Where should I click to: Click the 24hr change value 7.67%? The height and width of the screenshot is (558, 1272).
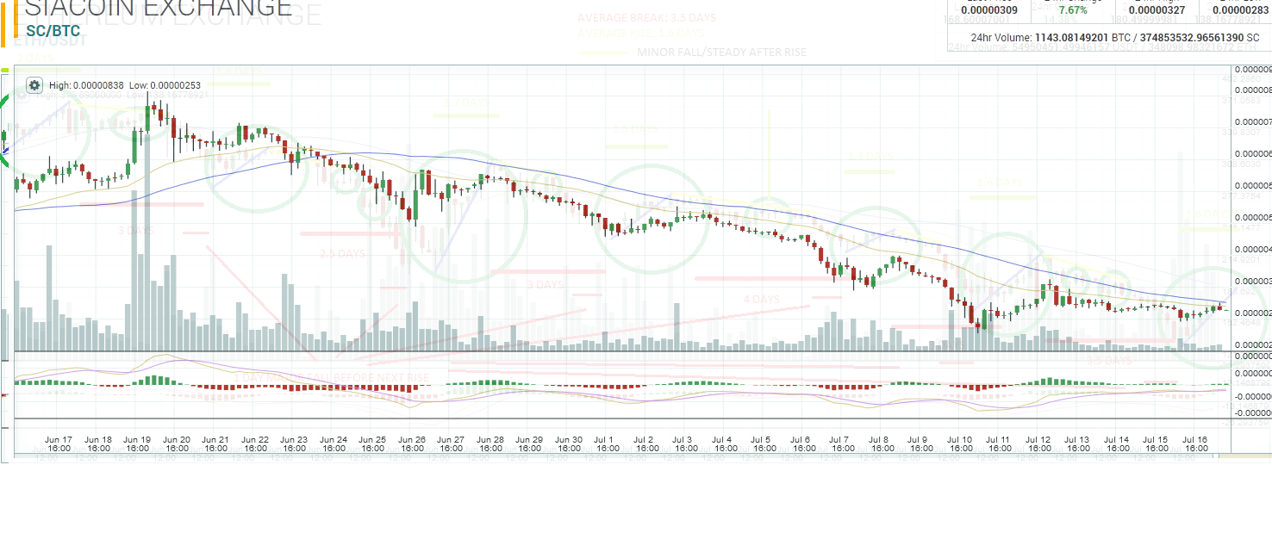click(1073, 10)
